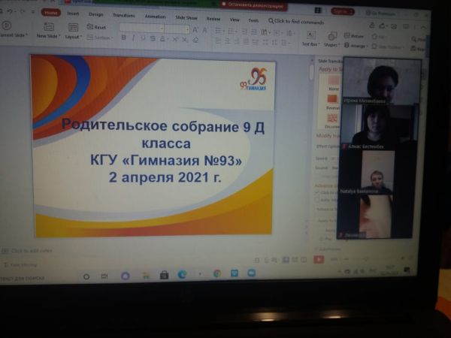The height and width of the screenshot is (338, 451).
Task: Click the red slideshow play button in status bar
Action: pos(319,259)
